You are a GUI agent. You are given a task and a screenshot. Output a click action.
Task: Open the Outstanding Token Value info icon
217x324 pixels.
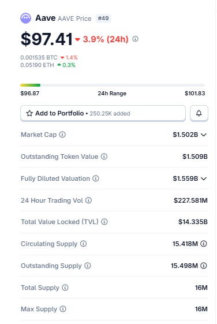click(x=104, y=157)
